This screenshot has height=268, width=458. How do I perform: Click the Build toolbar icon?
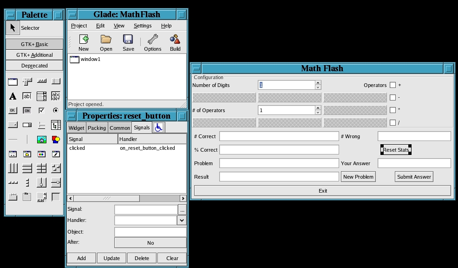(175, 41)
